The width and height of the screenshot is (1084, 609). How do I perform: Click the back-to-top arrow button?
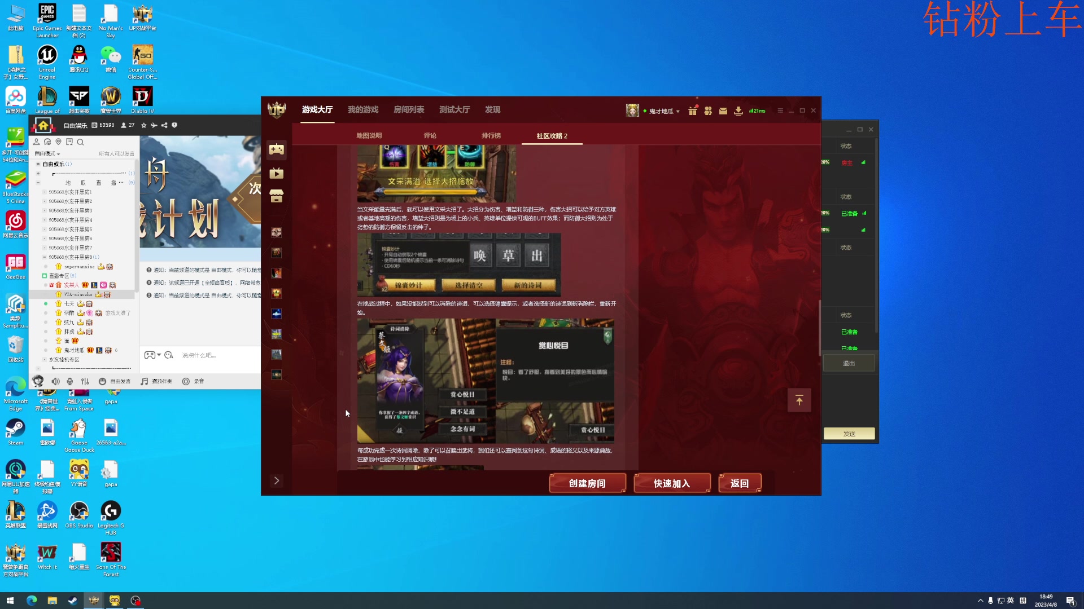click(799, 400)
